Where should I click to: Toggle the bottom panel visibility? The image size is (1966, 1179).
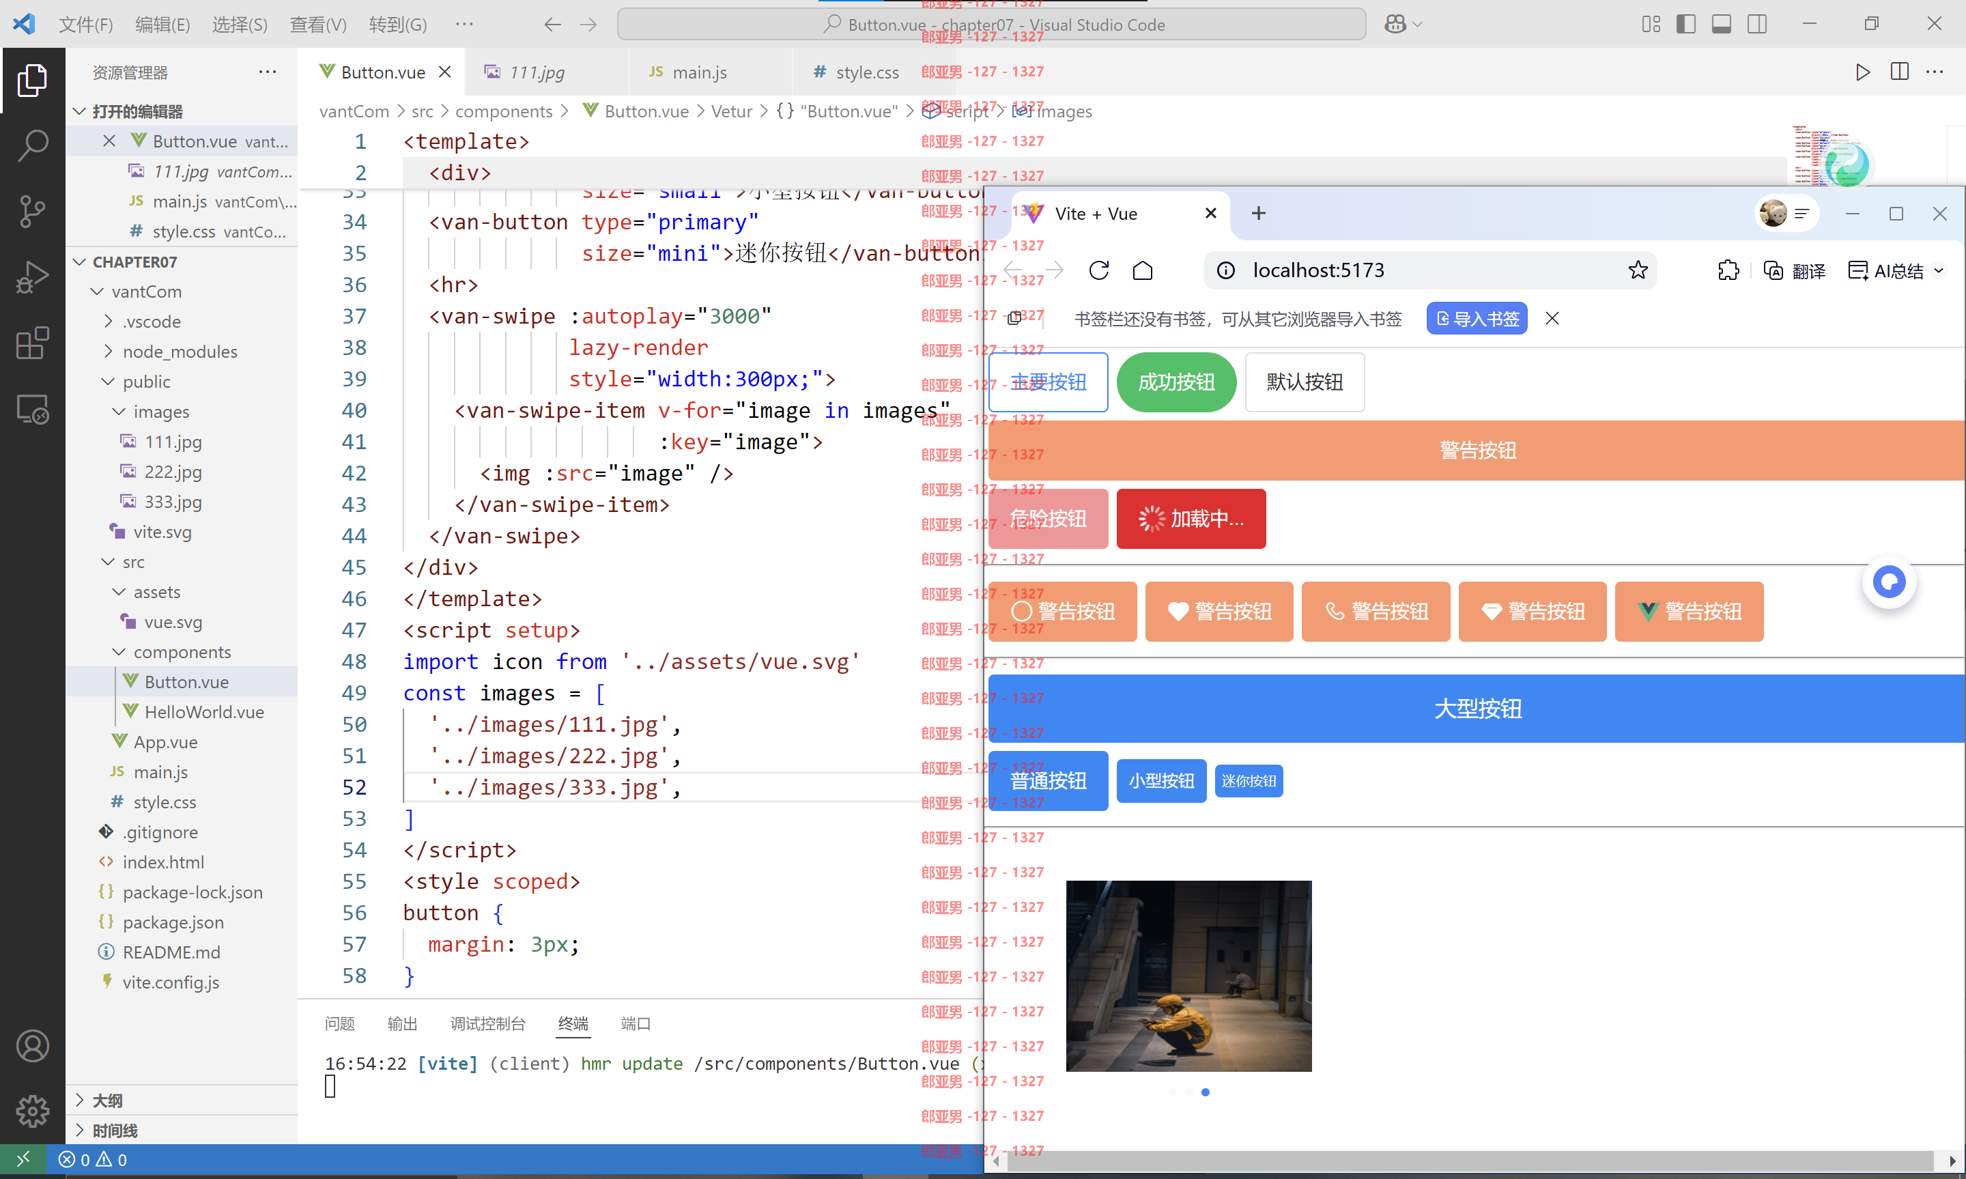click(x=1722, y=25)
